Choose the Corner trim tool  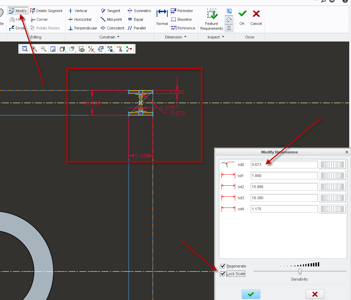pyautogui.click(x=39, y=19)
